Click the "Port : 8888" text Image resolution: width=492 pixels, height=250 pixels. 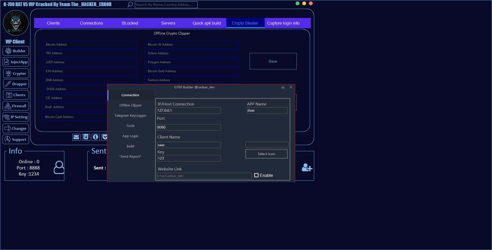(28, 168)
